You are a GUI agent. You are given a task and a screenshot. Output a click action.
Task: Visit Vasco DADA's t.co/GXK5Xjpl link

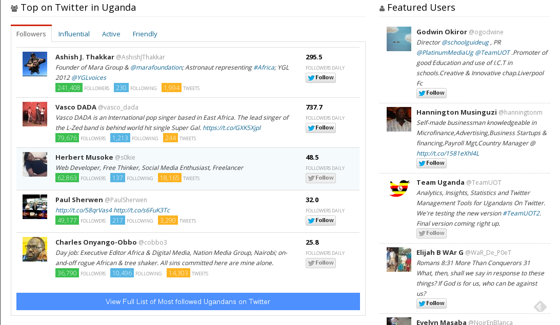(x=232, y=127)
